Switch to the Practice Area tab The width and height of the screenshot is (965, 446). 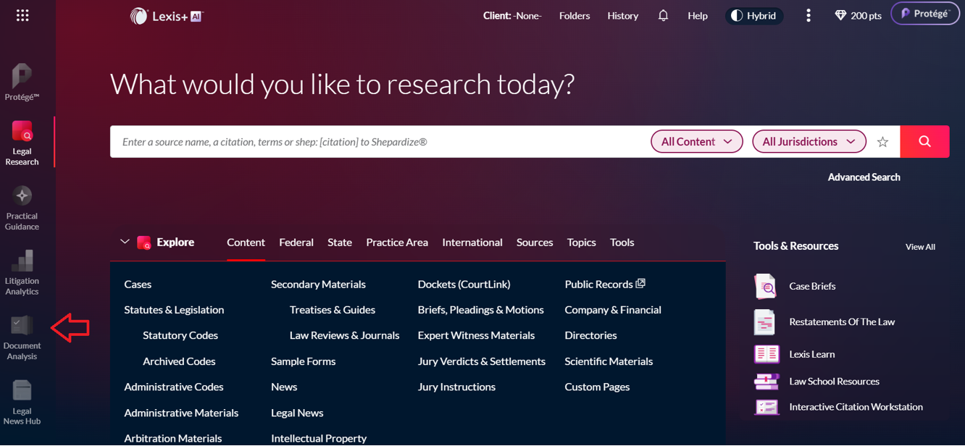(397, 243)
